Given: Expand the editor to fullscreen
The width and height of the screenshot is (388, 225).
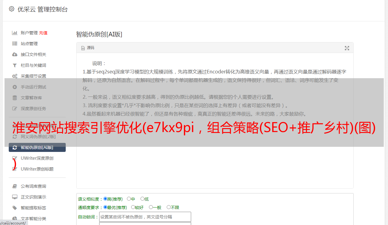Looking at the screenshot, I should pos(347,48).
